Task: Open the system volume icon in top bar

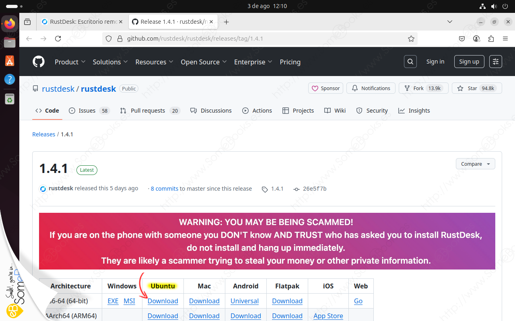Action: pyautogui.click(x=494, y=6)
